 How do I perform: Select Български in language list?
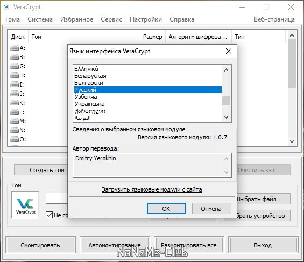[x=147, y=83]
